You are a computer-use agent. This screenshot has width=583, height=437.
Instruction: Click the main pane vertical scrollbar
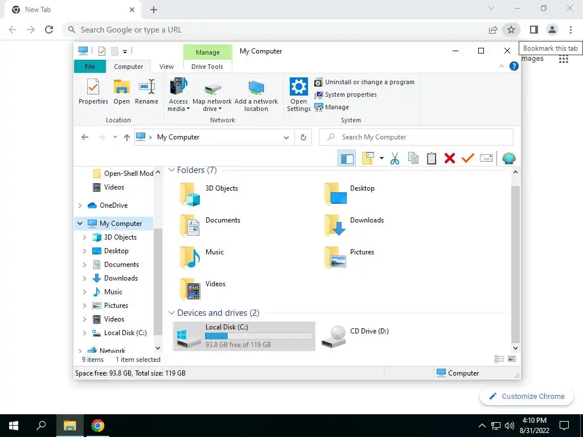(515, 264)
